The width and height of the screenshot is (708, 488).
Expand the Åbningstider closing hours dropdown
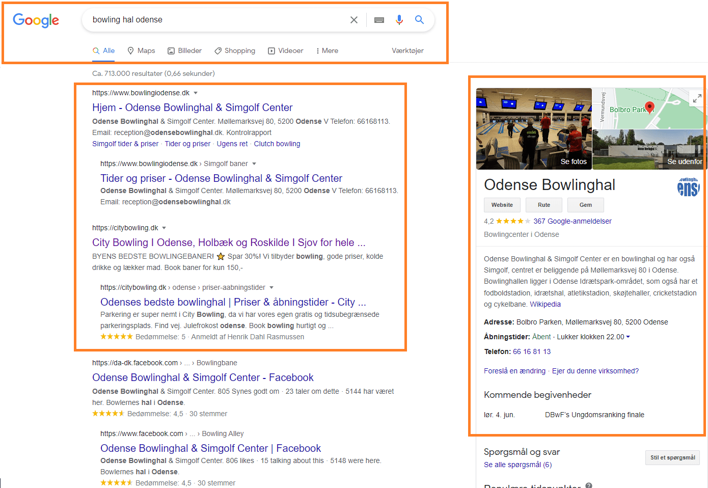(628, 336)
